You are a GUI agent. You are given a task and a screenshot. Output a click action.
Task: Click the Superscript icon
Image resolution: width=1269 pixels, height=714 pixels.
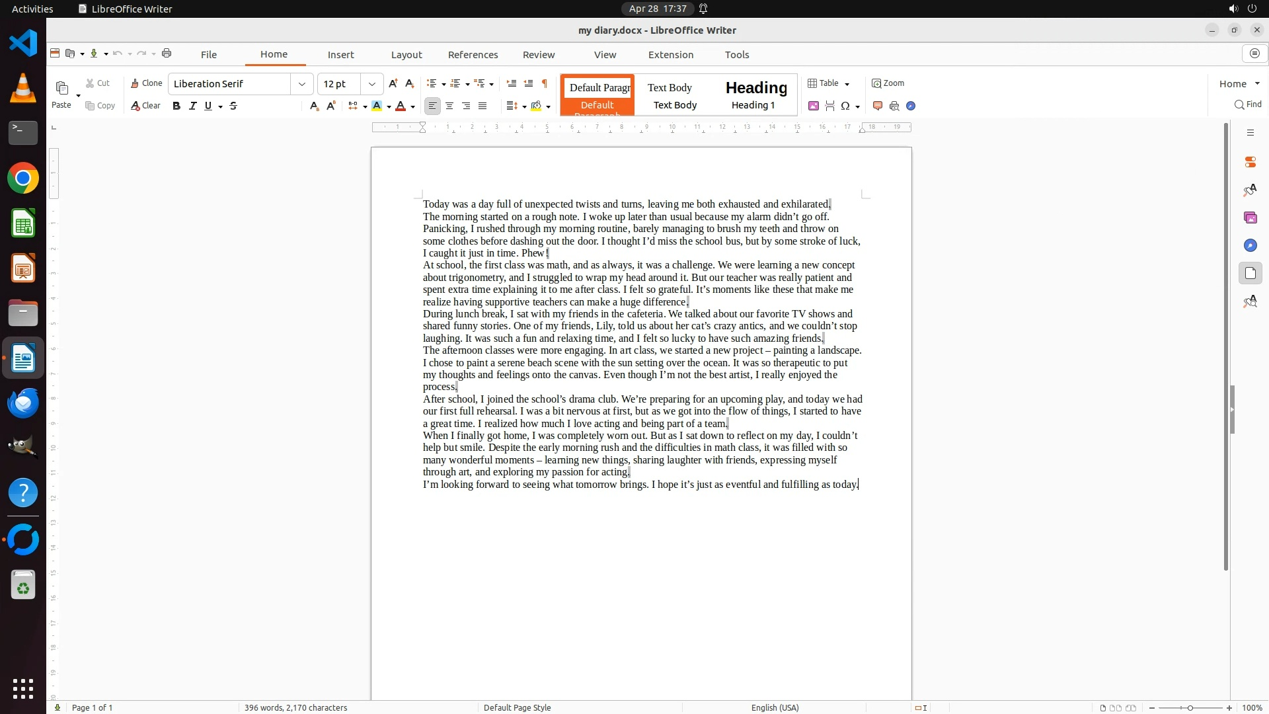pyautogui.click(x=331, y=106)
